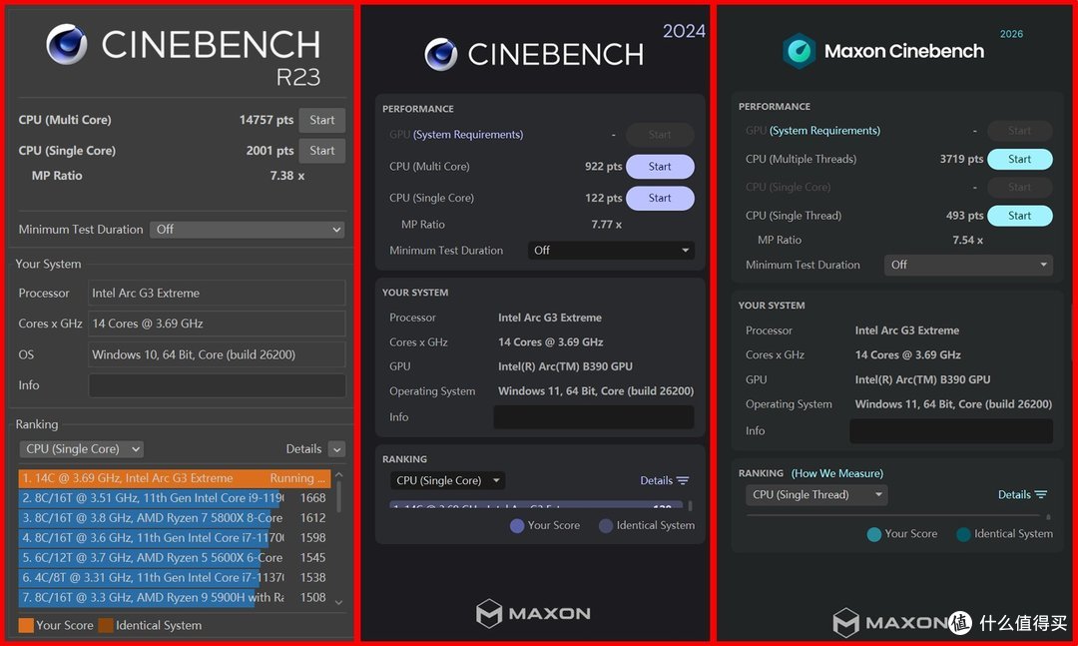Click Cinebench 2024 Identical System legend dot
The width and height of the screenshot is (1078, 646).
coord(606,525)
